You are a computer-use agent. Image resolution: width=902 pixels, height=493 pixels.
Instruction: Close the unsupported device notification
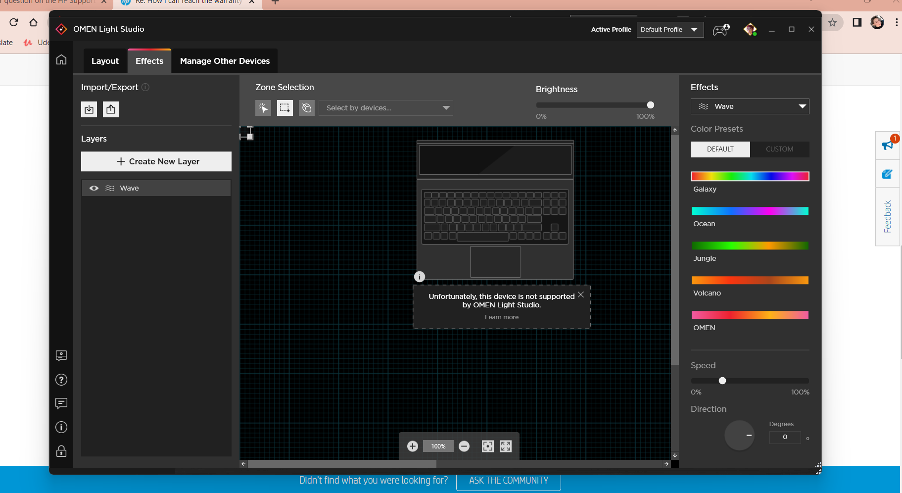[x=581, y=295]
